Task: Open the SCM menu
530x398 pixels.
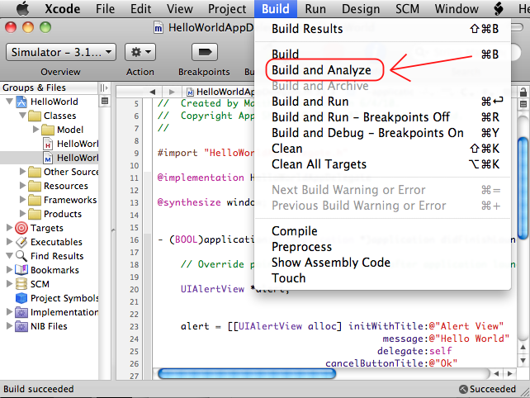Action: pyautogui.click(x=407, y=9)
